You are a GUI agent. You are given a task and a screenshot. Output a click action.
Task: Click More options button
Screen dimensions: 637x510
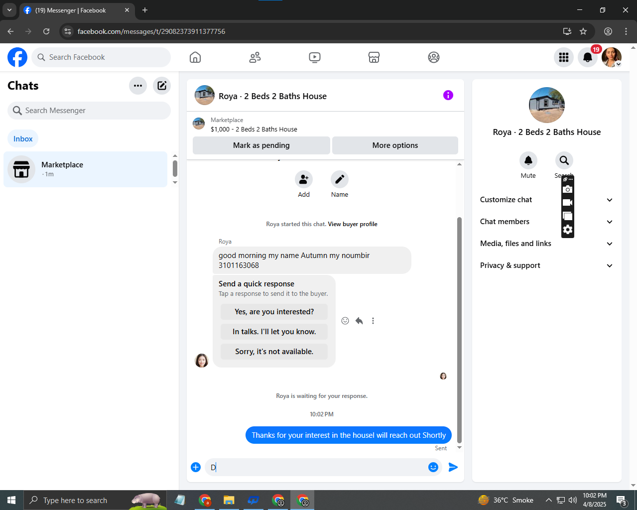tap(395, 145)
